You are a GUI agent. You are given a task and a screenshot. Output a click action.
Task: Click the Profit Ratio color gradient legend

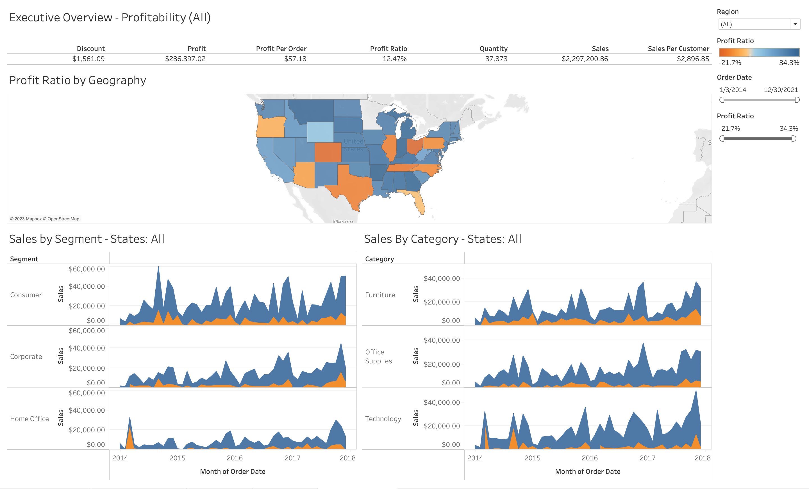759,52
